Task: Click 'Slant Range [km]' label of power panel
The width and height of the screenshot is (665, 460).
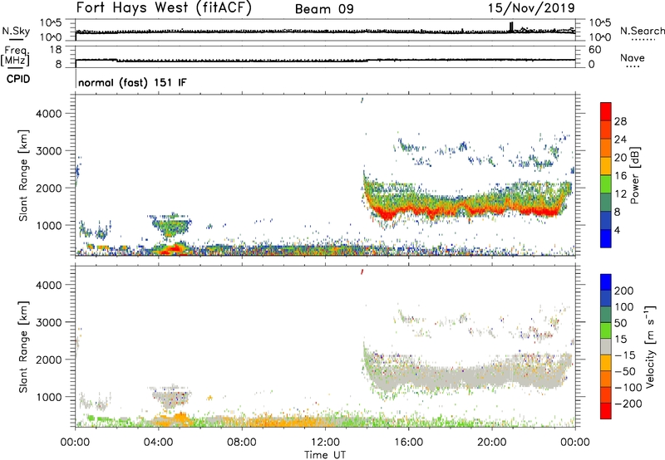Action: [x=23, y=175]
